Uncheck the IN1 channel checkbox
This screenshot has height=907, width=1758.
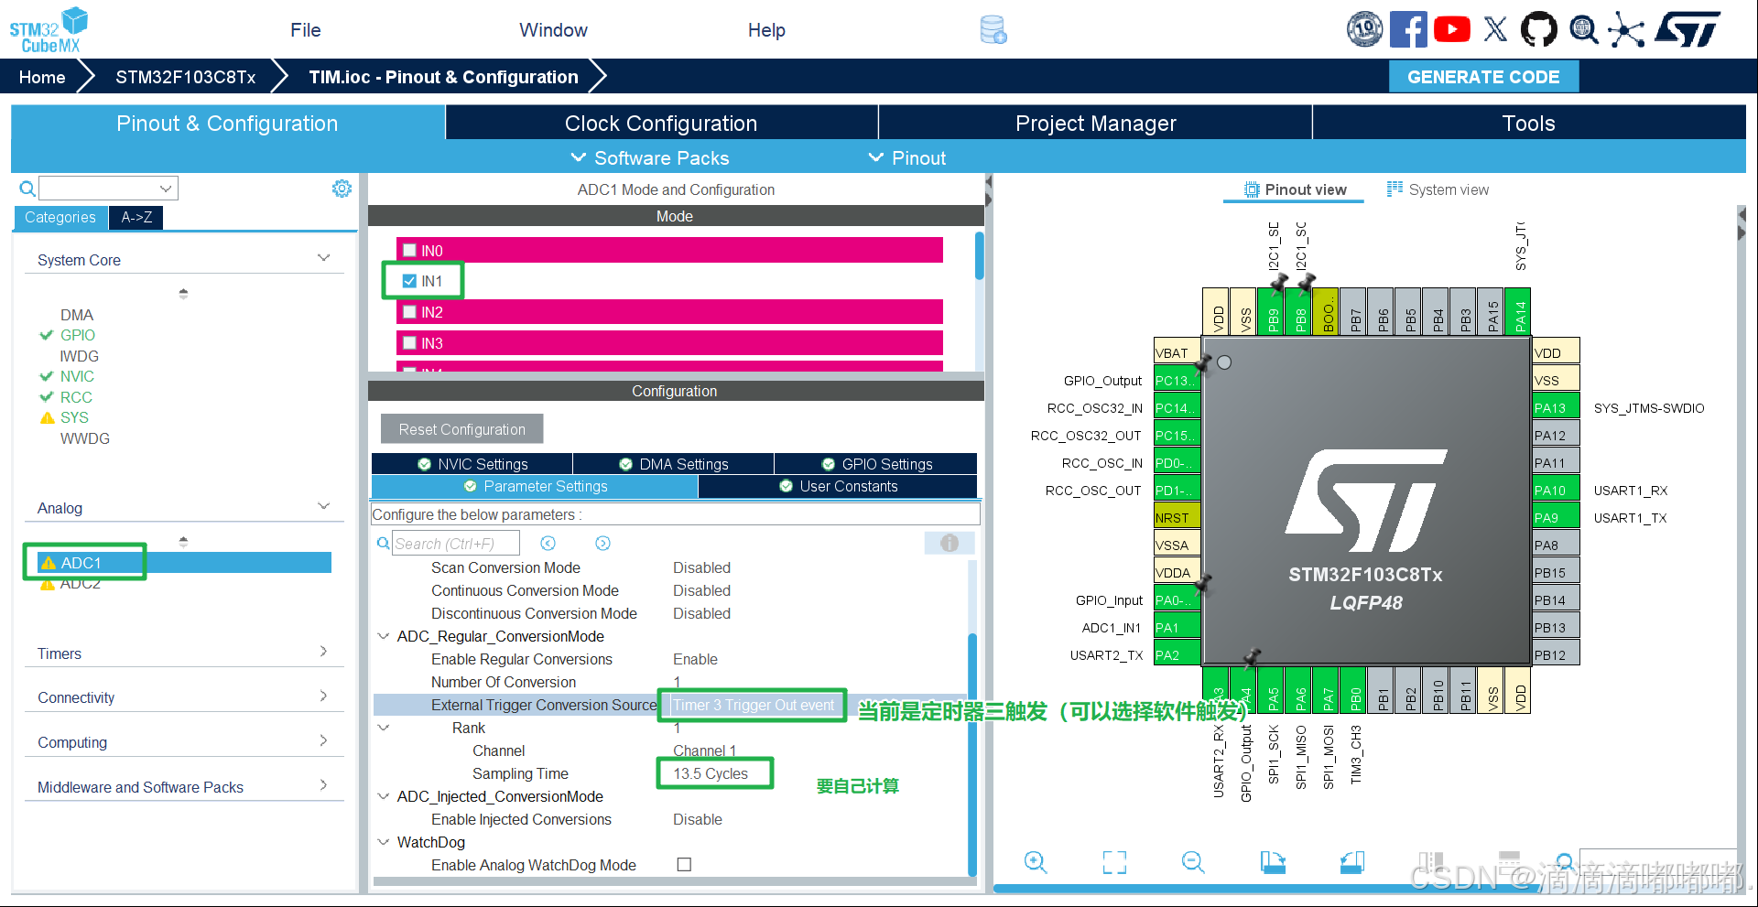409,281
